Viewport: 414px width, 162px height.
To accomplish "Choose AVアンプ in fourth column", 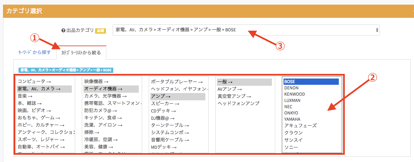I will [x=230, y=89].
